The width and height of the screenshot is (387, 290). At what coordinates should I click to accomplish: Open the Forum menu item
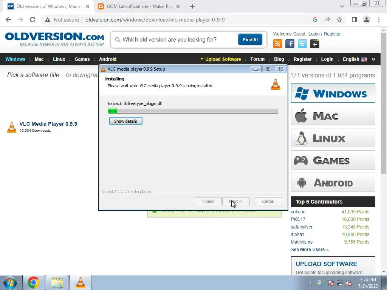tap(257, 59)
